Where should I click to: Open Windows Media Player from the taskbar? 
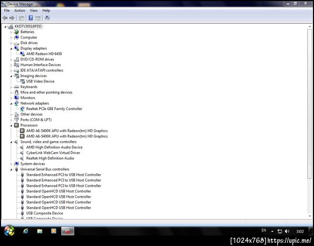click(x=54, y=231)
